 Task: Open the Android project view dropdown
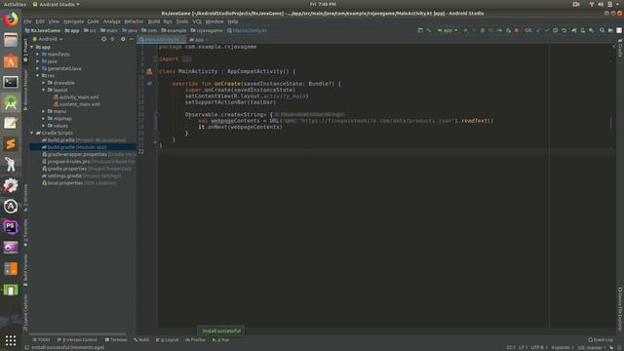point(48,39)
